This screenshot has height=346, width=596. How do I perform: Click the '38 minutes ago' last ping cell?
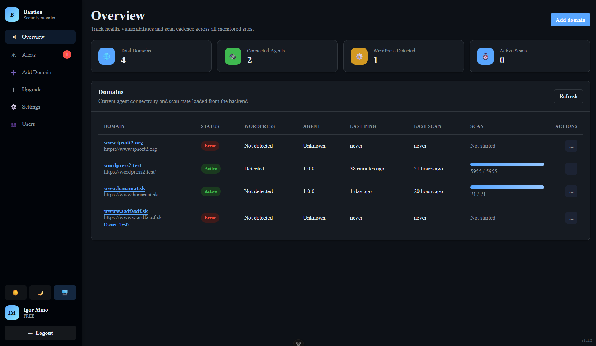367,169
